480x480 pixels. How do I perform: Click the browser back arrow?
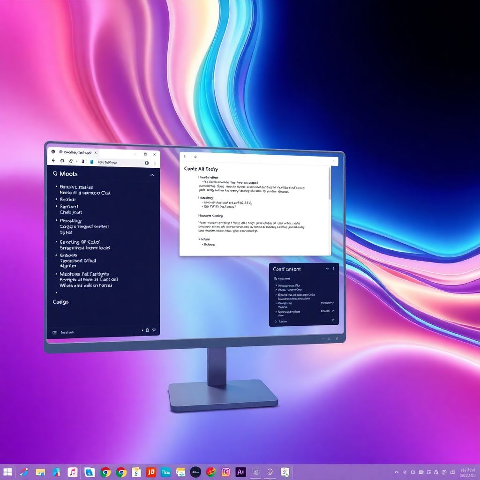[53, 161]
